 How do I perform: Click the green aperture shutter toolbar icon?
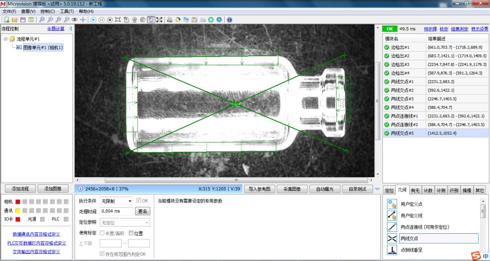coord(211,19)
